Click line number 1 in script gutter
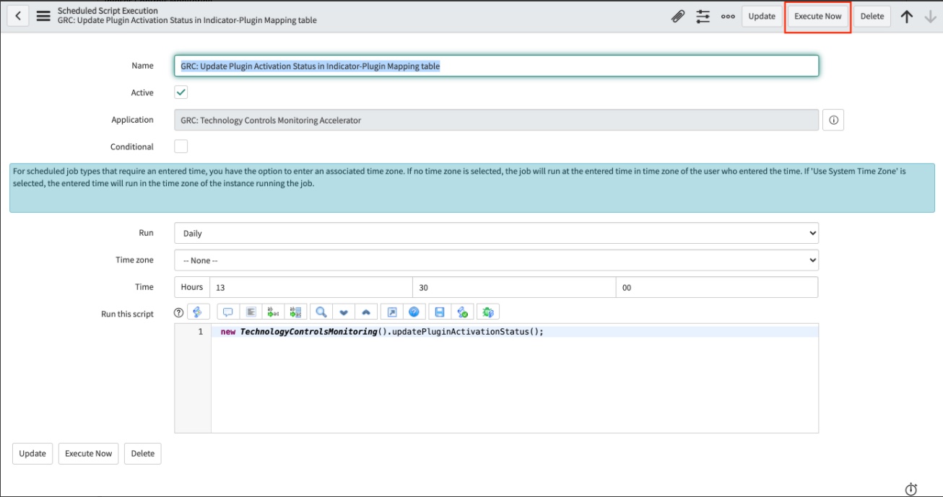This screenshot has height=497, width=943. pos(201,332)
